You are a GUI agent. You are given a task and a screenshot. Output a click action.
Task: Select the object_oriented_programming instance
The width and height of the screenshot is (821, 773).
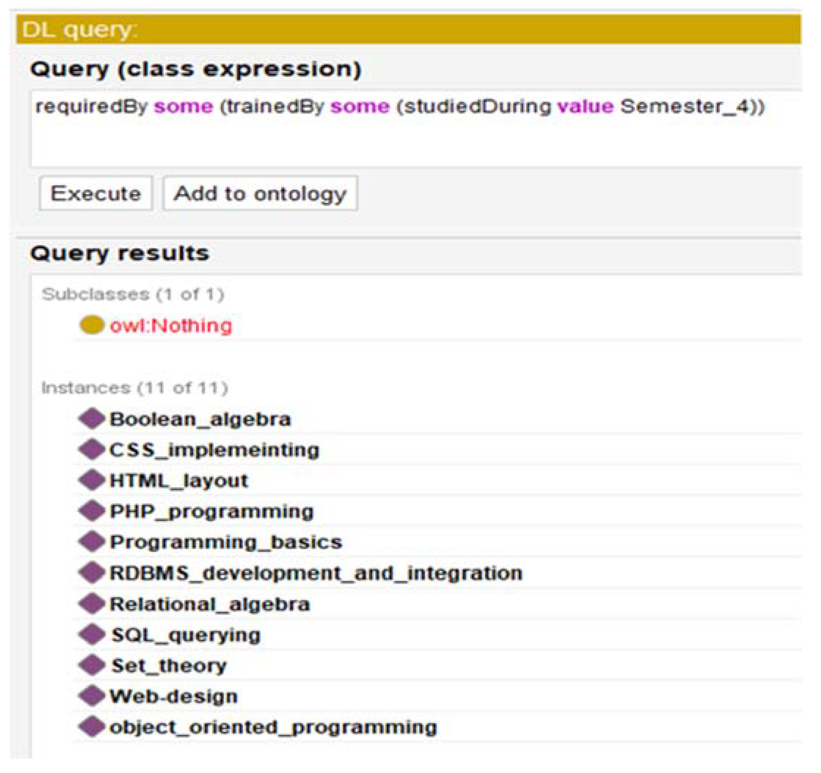273,728
